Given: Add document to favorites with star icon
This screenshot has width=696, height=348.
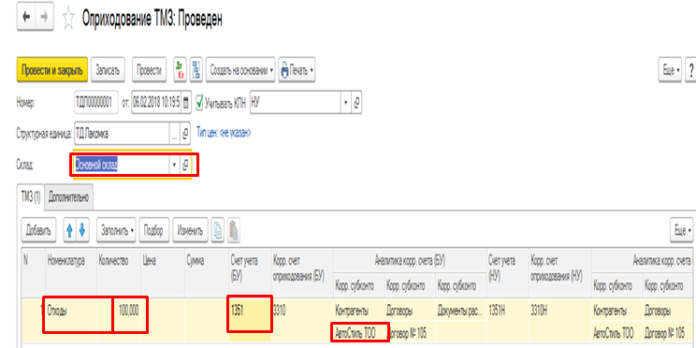Looking at the screenshot, I should pos(68,19).
